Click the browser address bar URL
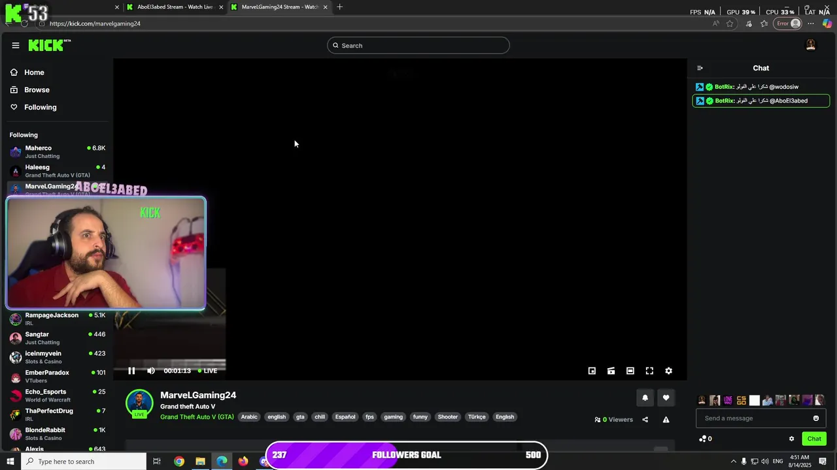 click(95, 23)
